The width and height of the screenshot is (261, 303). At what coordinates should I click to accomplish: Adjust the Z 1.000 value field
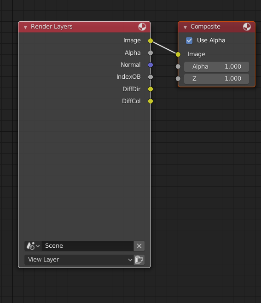tap(216, 79)
